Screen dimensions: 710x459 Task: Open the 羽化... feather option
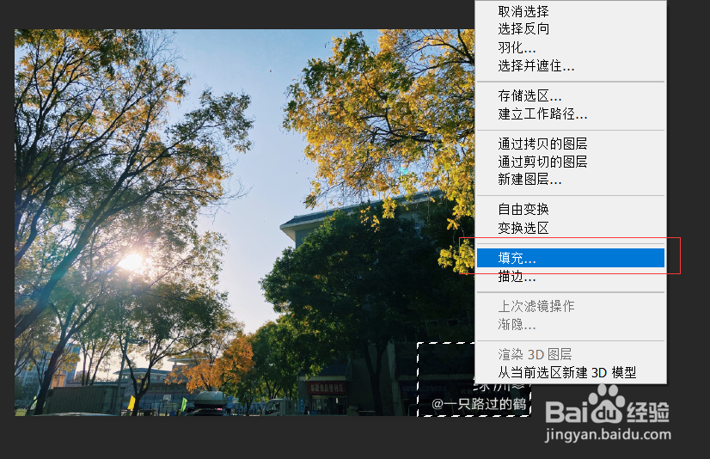[x=571, y=47]
